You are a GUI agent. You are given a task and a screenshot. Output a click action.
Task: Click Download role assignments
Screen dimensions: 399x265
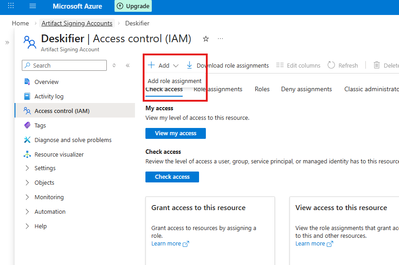(x=233, y=65)
